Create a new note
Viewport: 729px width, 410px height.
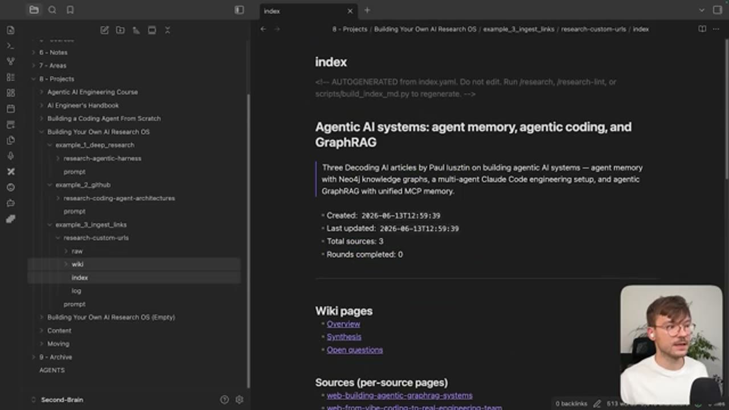[104, 30]
